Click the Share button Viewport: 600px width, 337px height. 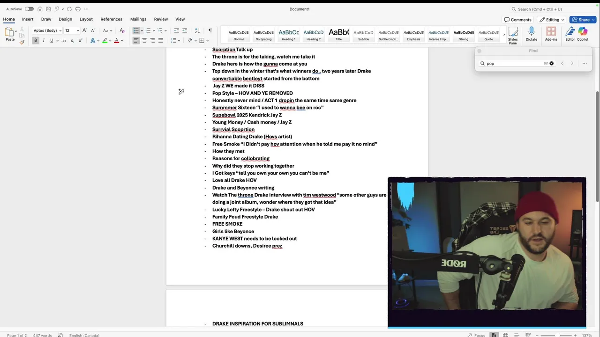(x=583, y=20)
